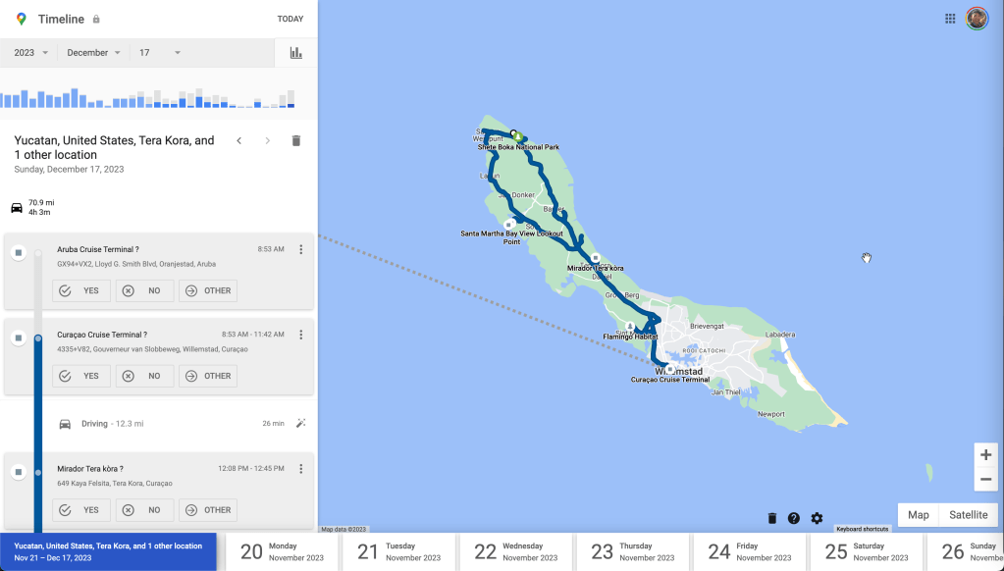Viewport: 1004px width, 571px height.
Task: Open the Google apps grid
Action: (x=950, y=19)
